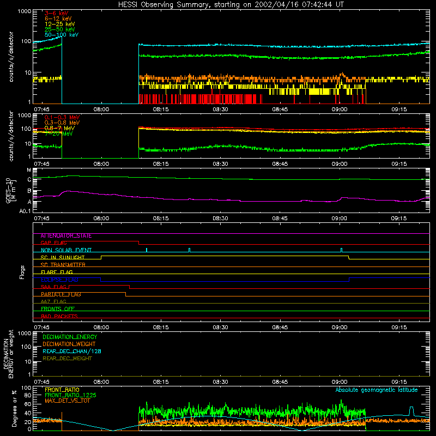The image size is (436, 436).
Task: Click the DECIMATION ENERGY or weight axis title
Action: coord(8,354)
